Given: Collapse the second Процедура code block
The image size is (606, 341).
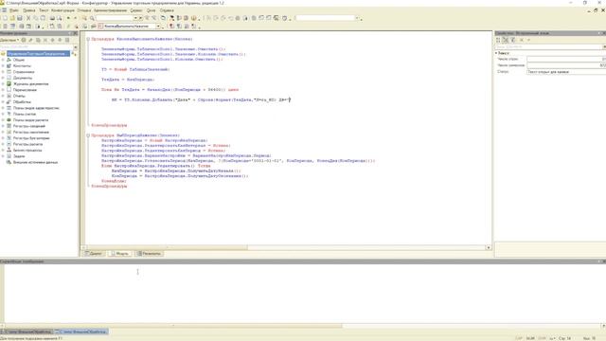Looking at the screenshot, I should pos(88,135).
